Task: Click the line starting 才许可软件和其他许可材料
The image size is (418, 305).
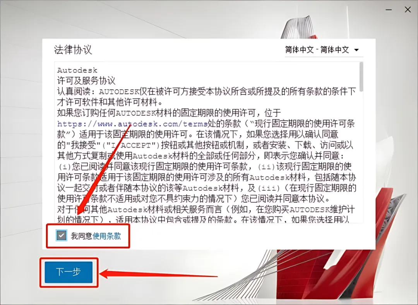Action: 110,102
